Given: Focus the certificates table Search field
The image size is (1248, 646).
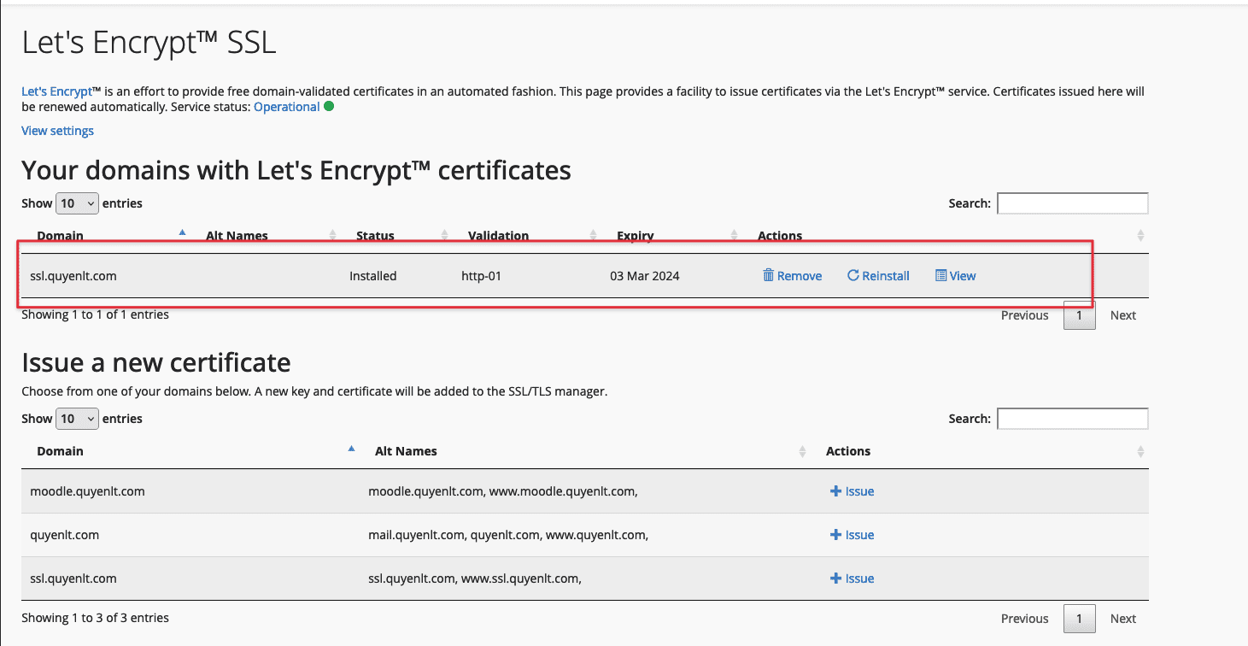Looking at the screenshot, I should [x=1072, y=203].
